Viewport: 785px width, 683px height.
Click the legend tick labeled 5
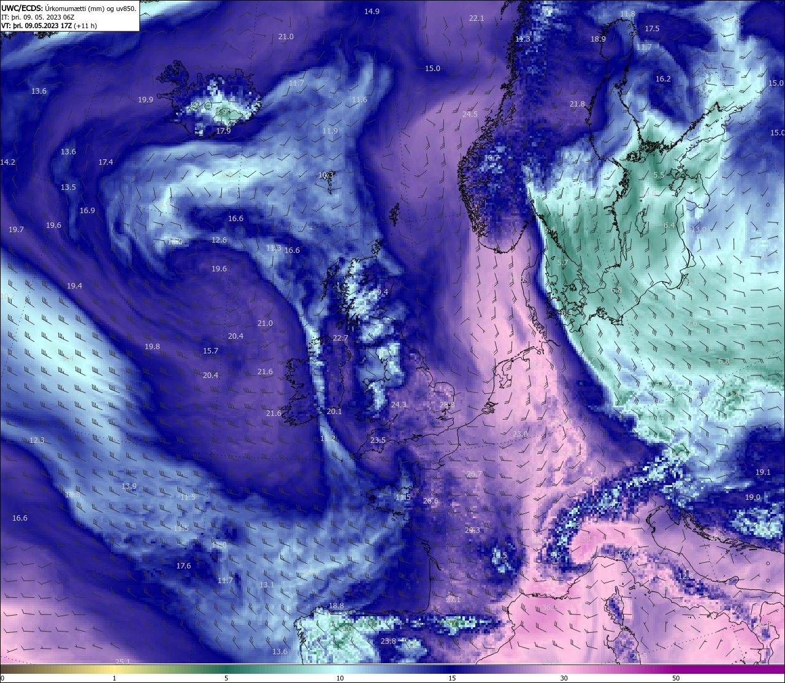[226, 678]
